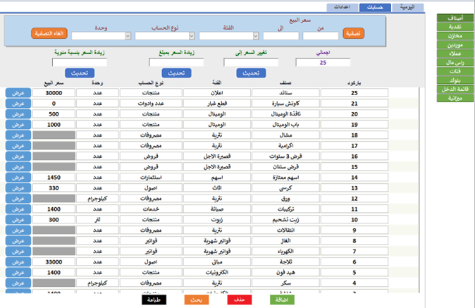Click عرض for barcode 10 row
Screen dimensions: 475x308
(x=18, y=220)
